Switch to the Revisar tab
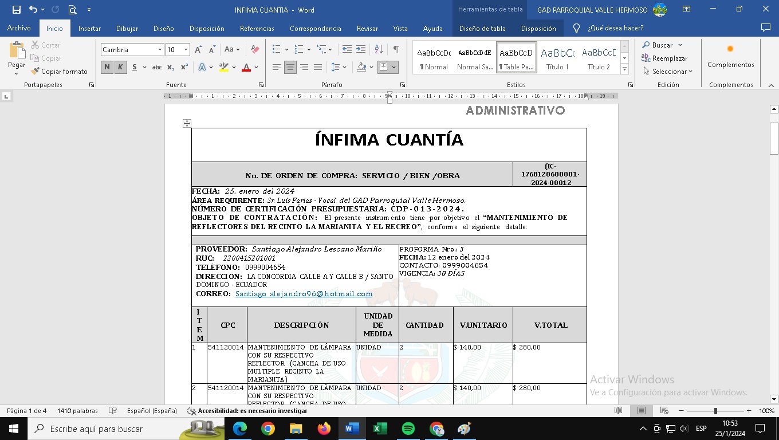Screen dimensions: 779x440 (367, 28)
